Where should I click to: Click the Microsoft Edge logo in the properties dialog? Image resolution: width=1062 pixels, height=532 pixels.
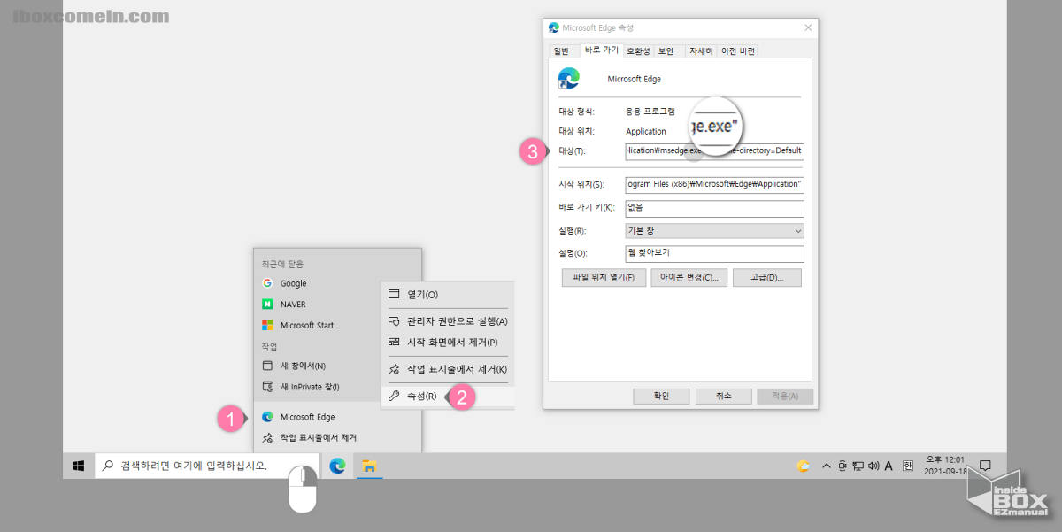[x=569, y=78]
